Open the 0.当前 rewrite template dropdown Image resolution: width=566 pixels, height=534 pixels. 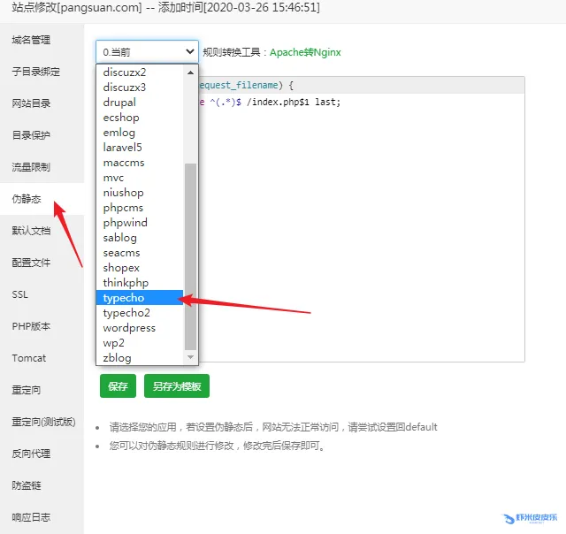147,52
